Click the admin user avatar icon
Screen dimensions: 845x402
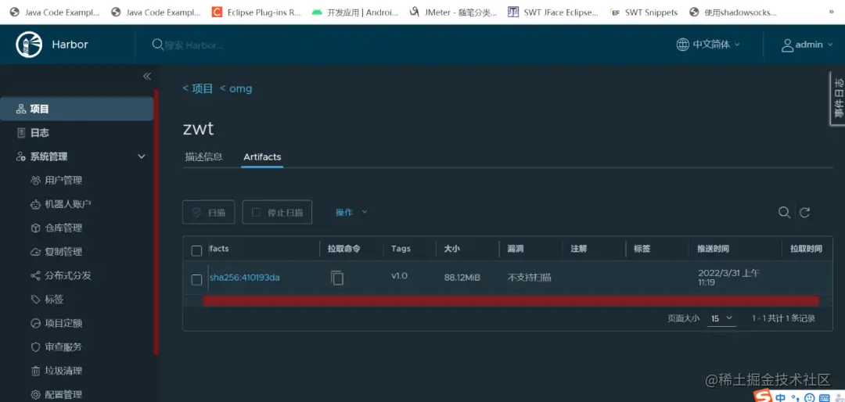(787, 45)
